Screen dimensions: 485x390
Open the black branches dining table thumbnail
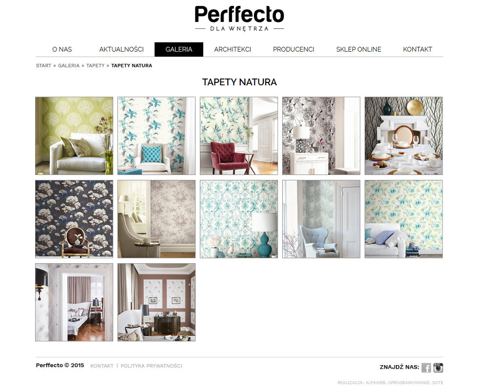pos(404,136)
